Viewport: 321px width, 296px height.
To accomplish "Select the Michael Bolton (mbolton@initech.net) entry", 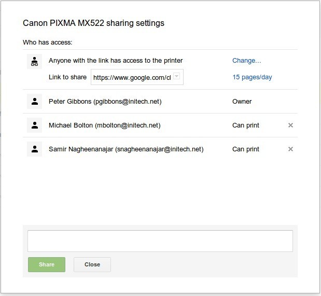I will [104, 125].
